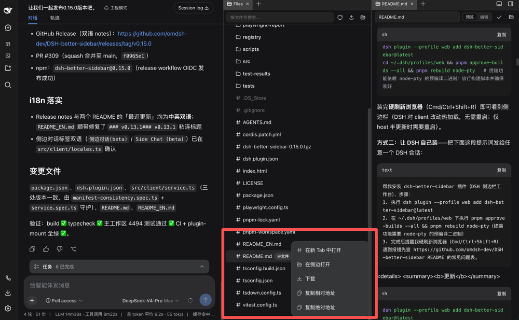Toggle the bottom panel layout icon
The height and width of the screenshot is (320, 519).
[499, 4]
